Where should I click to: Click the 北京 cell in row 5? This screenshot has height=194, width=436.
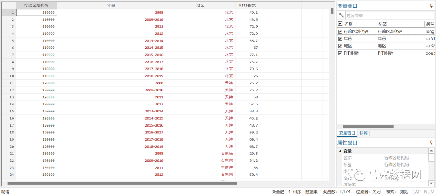(201, 41)
